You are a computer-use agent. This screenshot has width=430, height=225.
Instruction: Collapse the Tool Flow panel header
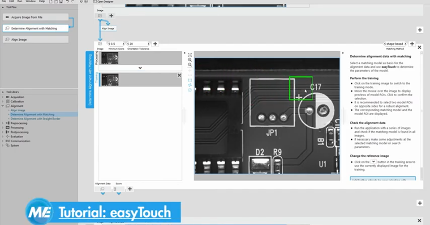coord(3,7)
